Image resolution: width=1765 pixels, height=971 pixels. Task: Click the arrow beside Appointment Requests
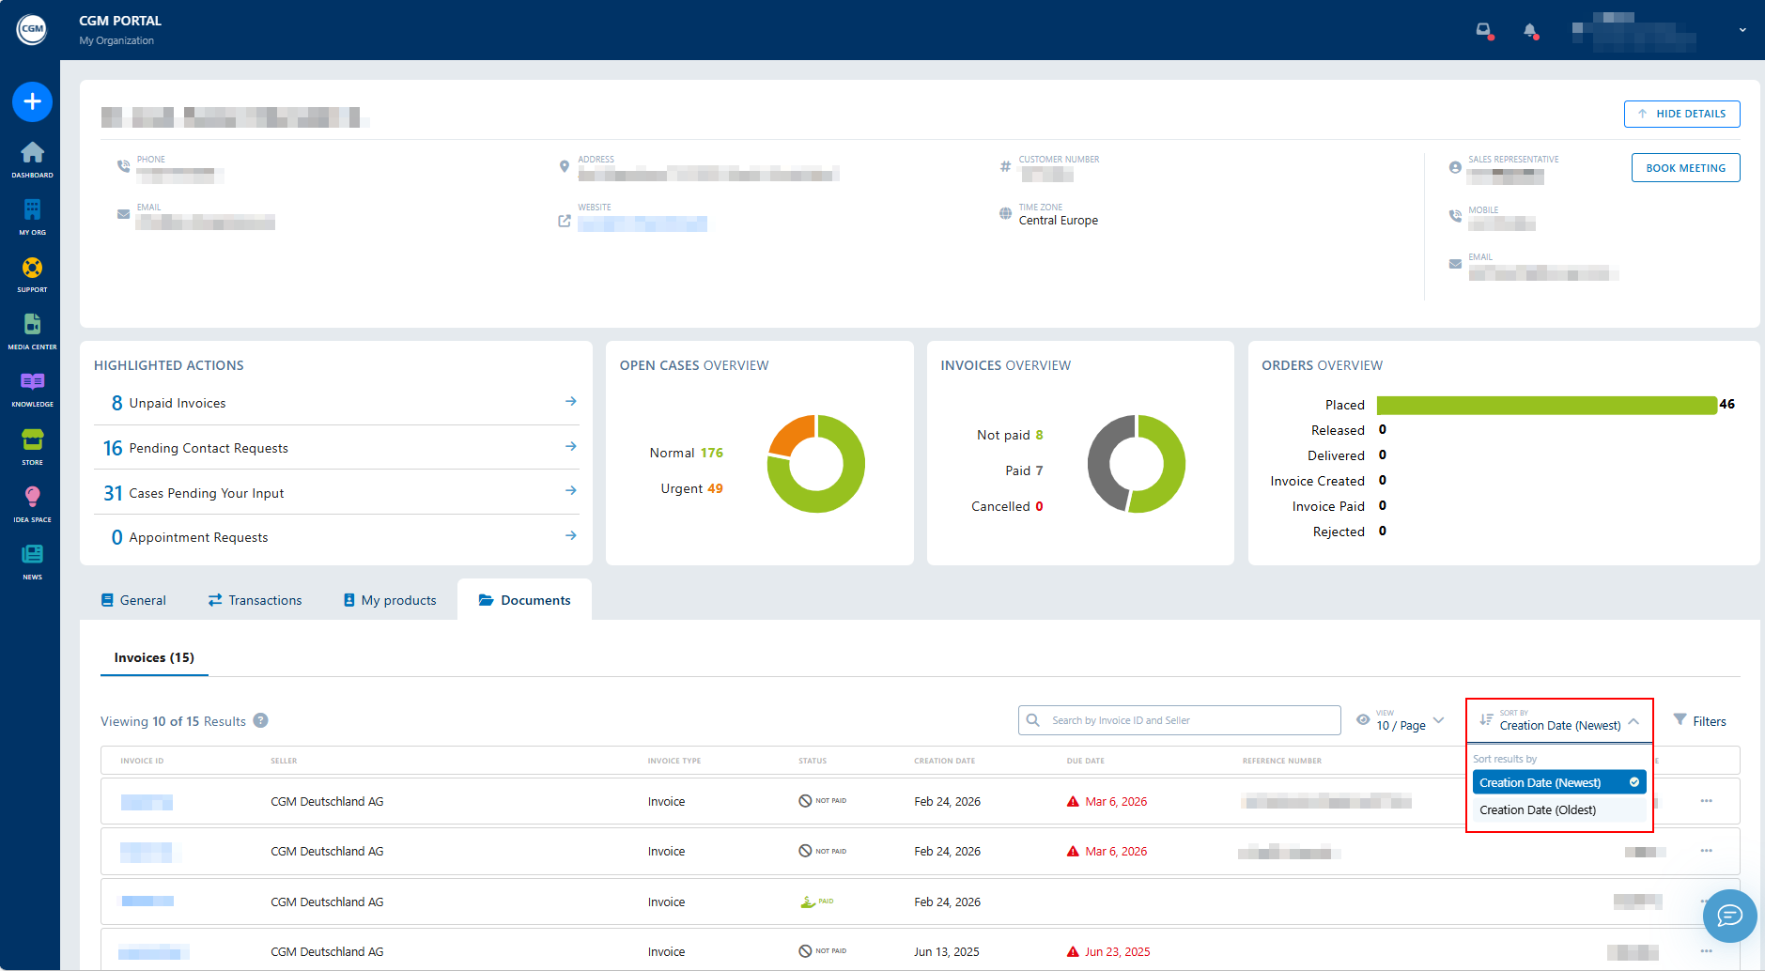tap(570, 535)
